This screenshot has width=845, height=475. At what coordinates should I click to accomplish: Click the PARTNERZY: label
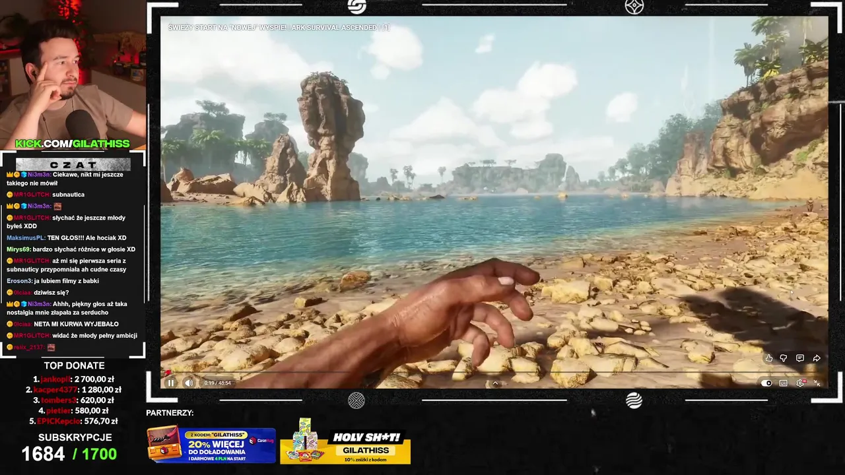[x=170, y=413]
